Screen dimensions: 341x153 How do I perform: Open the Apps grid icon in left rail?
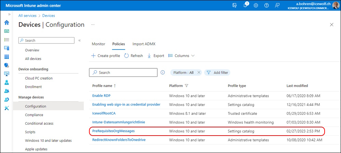[x=7, y=57]
